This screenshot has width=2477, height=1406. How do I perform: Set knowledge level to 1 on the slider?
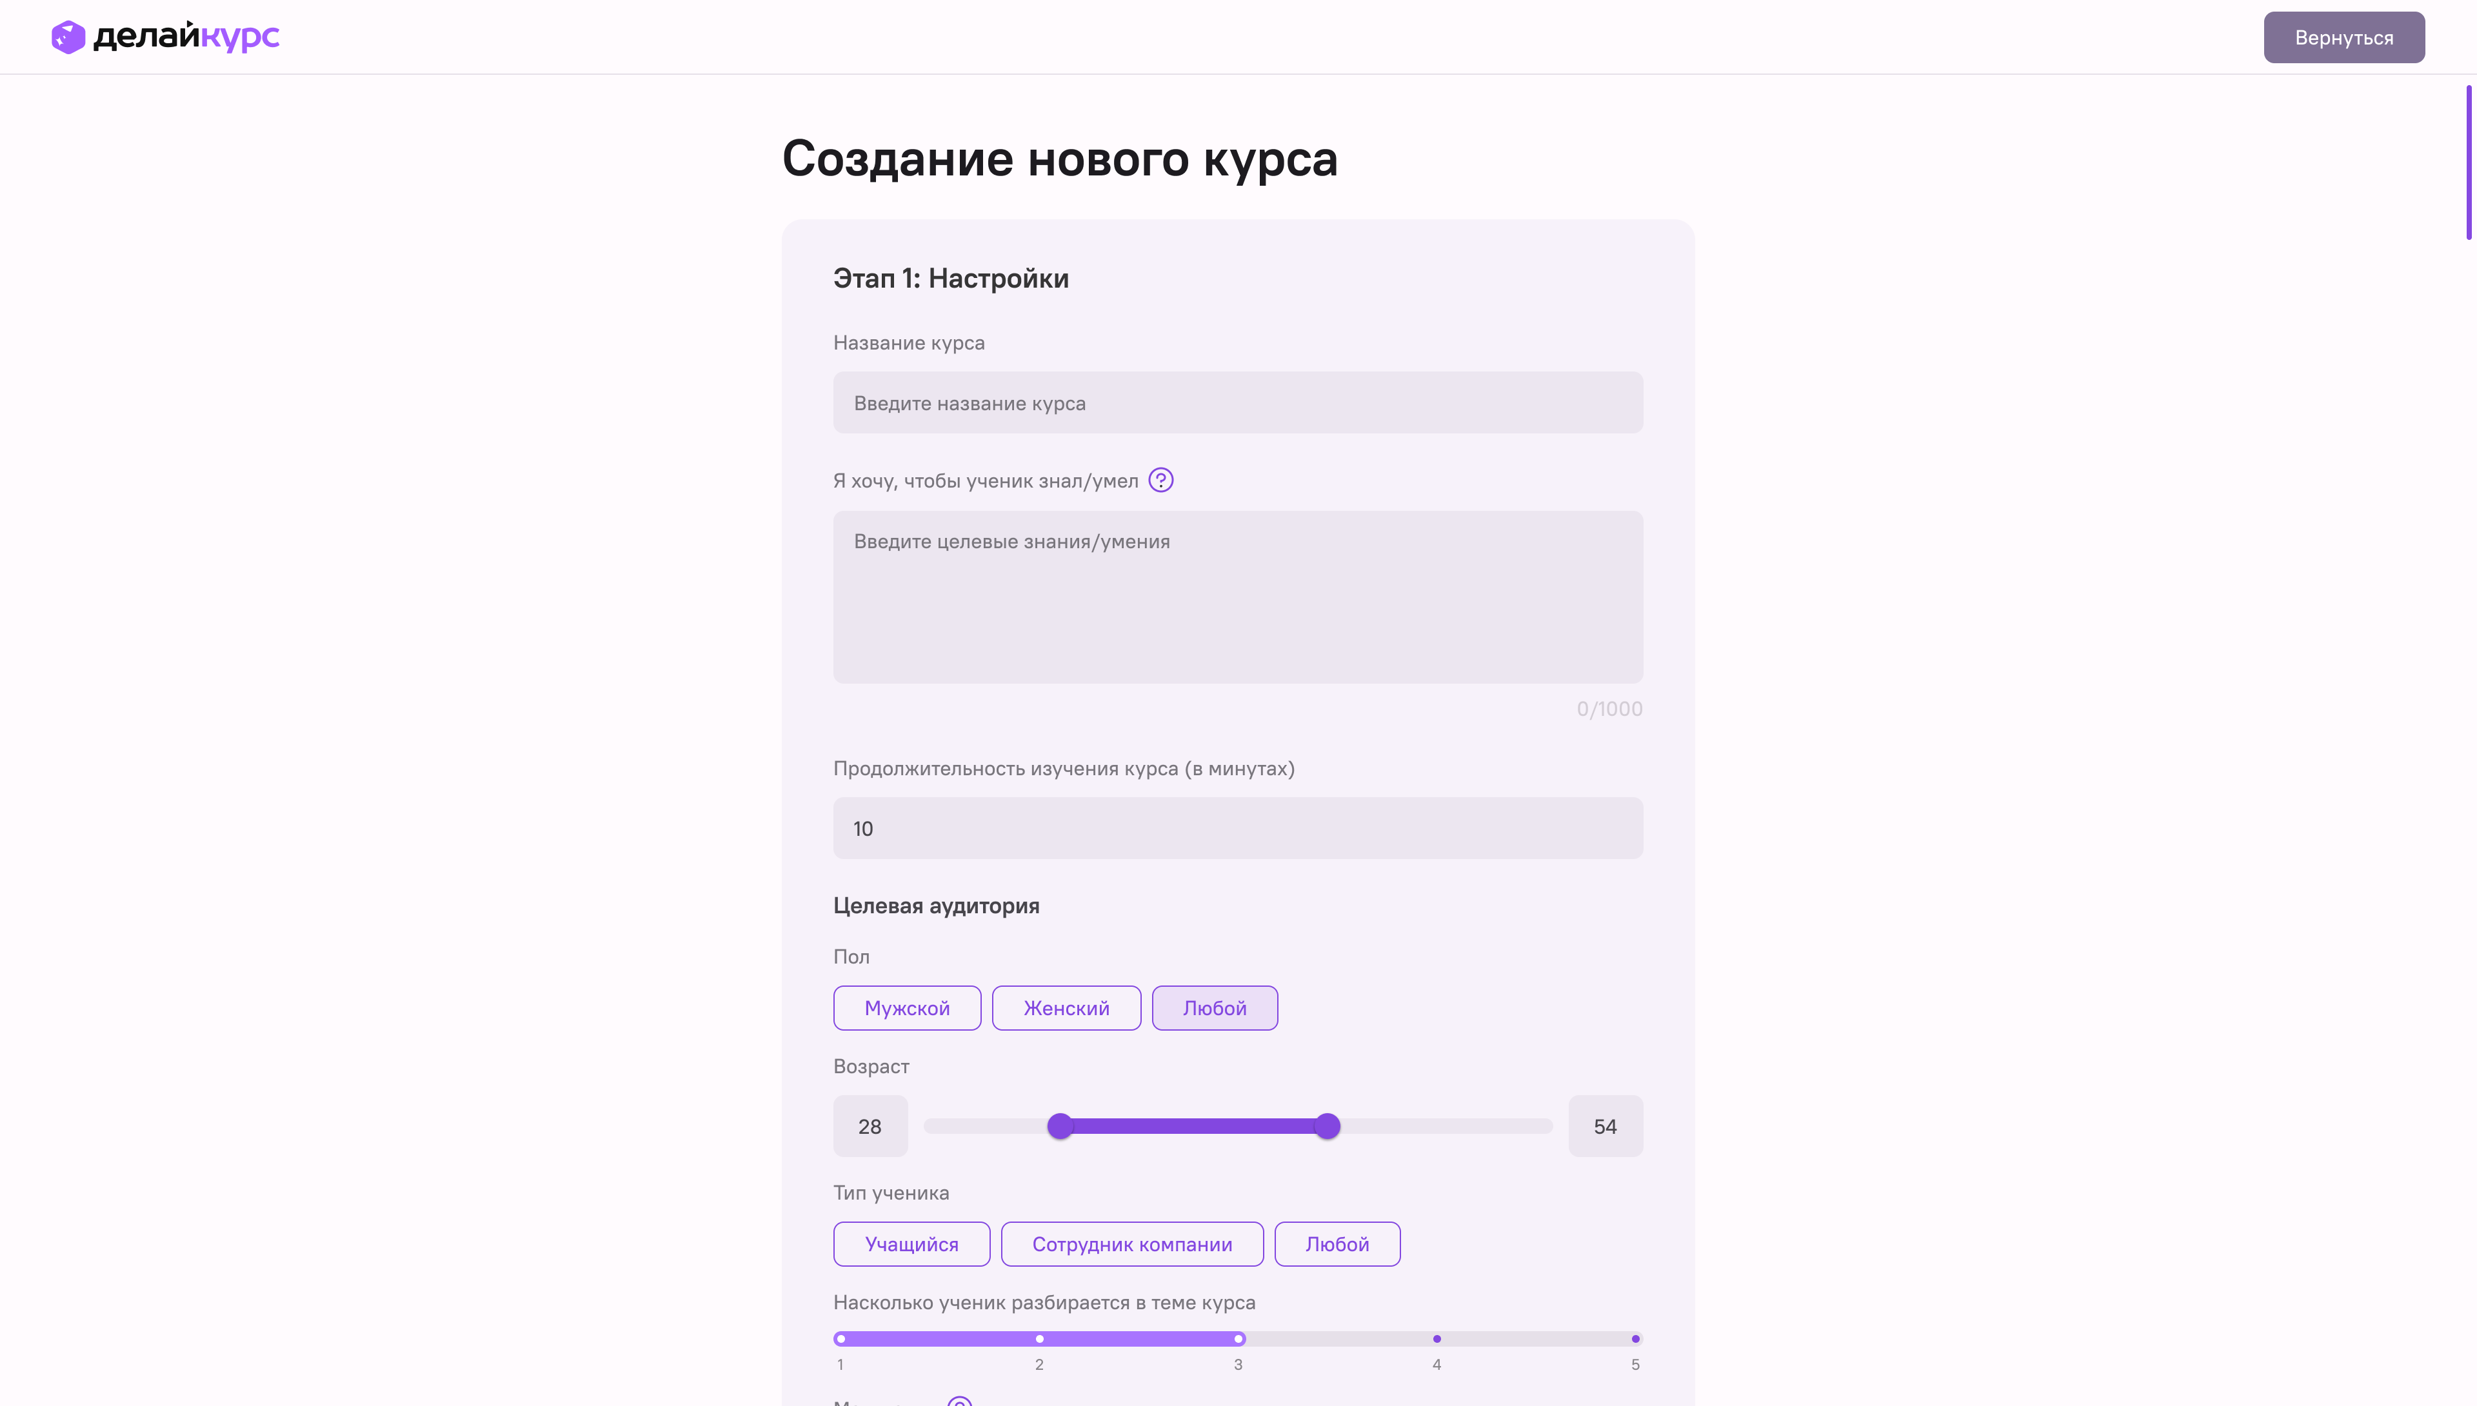point(840,1338)
